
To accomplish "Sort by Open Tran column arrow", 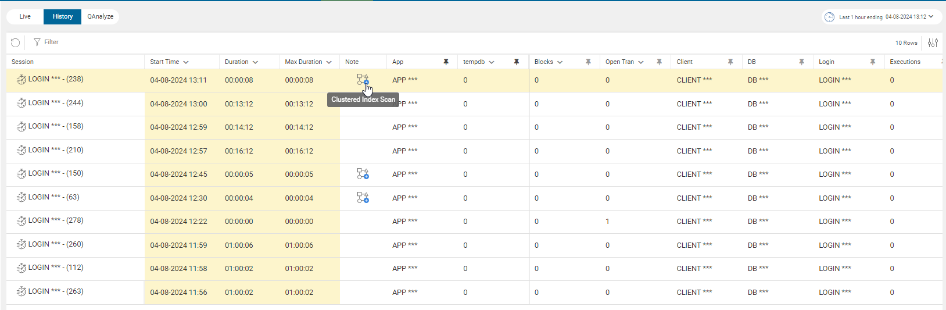I will pyautogui.click(x=641, y=62).
